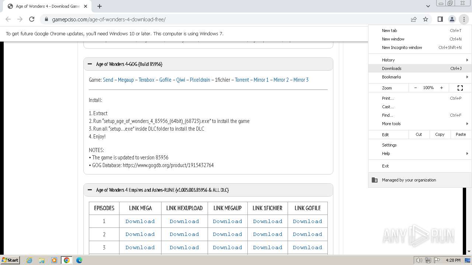
Task: Open the Send download link
Action: tap(108, 80)
